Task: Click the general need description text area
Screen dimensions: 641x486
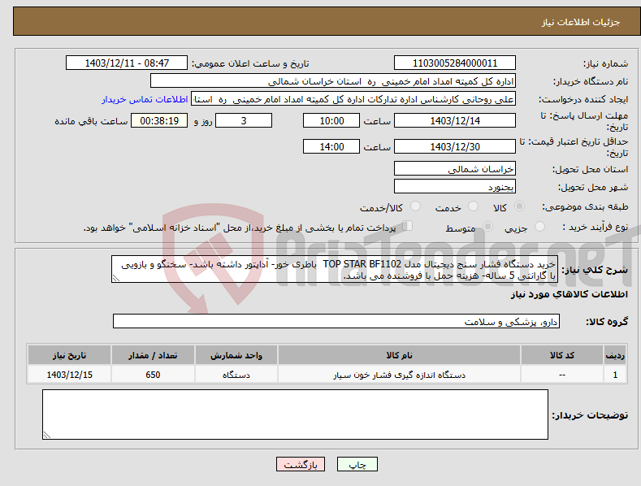Action: click(x=335, y=269)
